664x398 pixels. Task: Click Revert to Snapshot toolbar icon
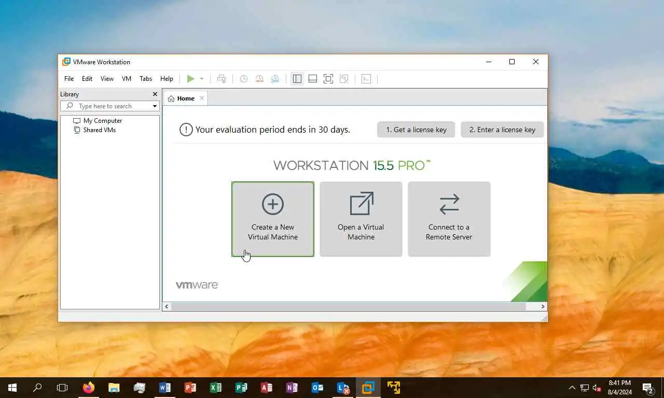[x=259, y=79]
